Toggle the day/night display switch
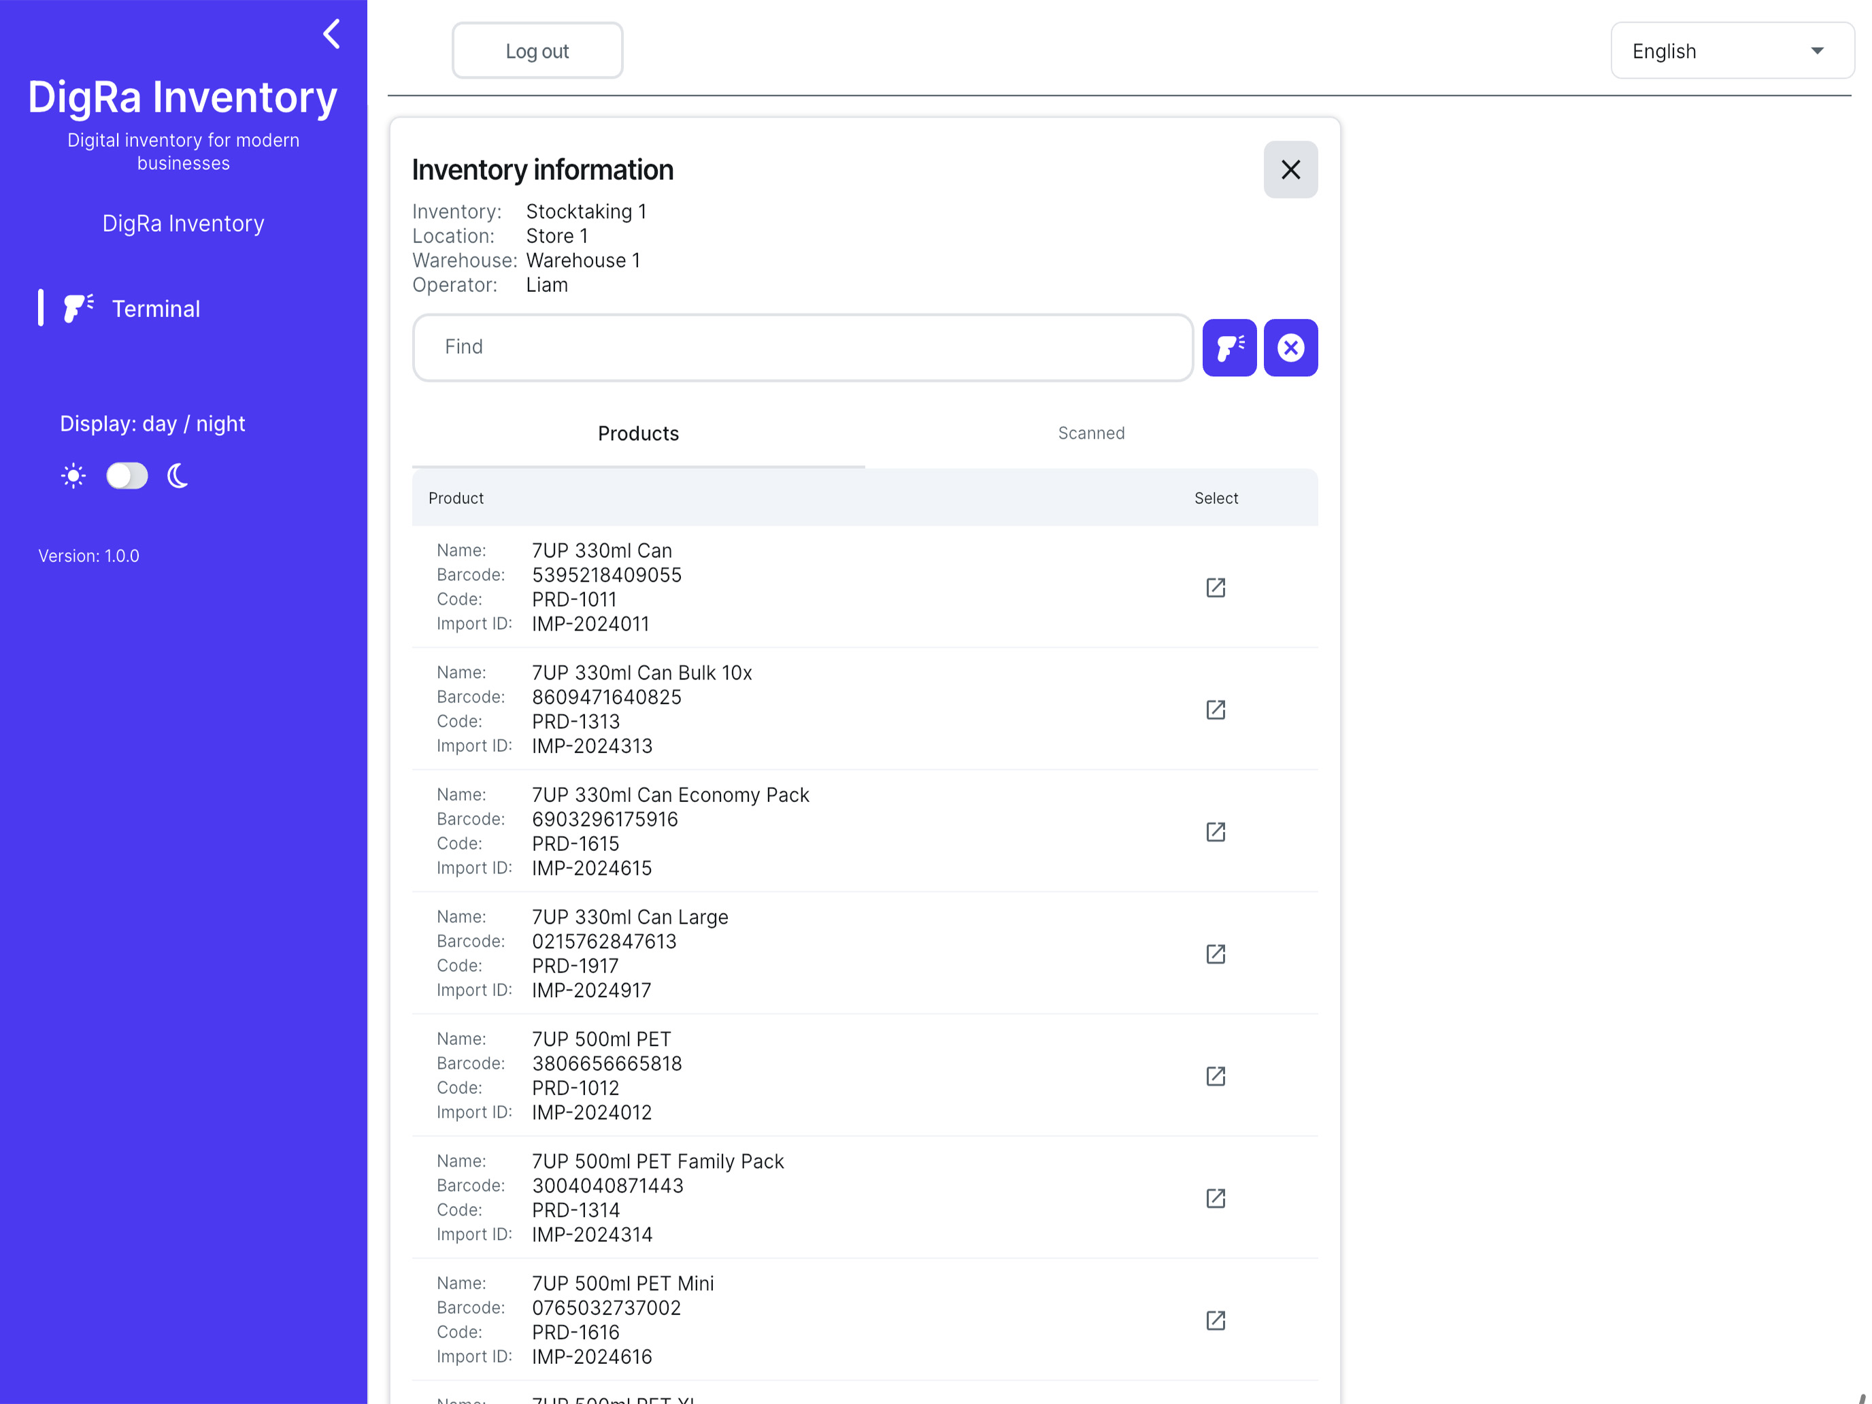Viewport: 1872px width, 1404px height. [x=127, y=476]
